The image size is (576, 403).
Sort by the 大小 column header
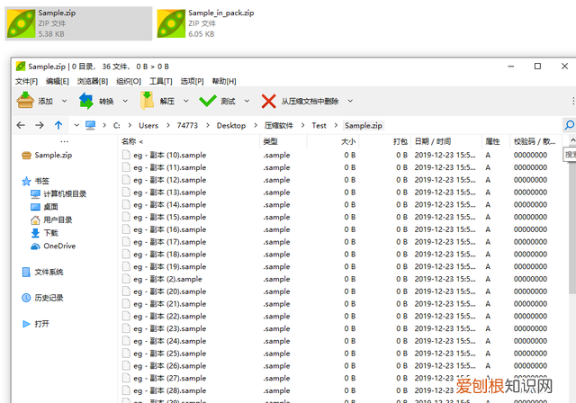coord(347,141)
